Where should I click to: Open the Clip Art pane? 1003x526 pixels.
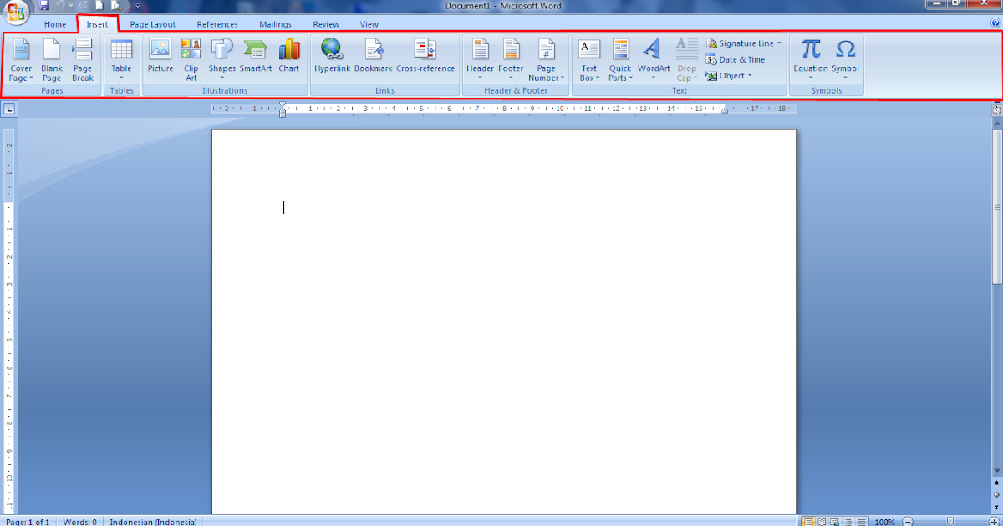point(191,60)
